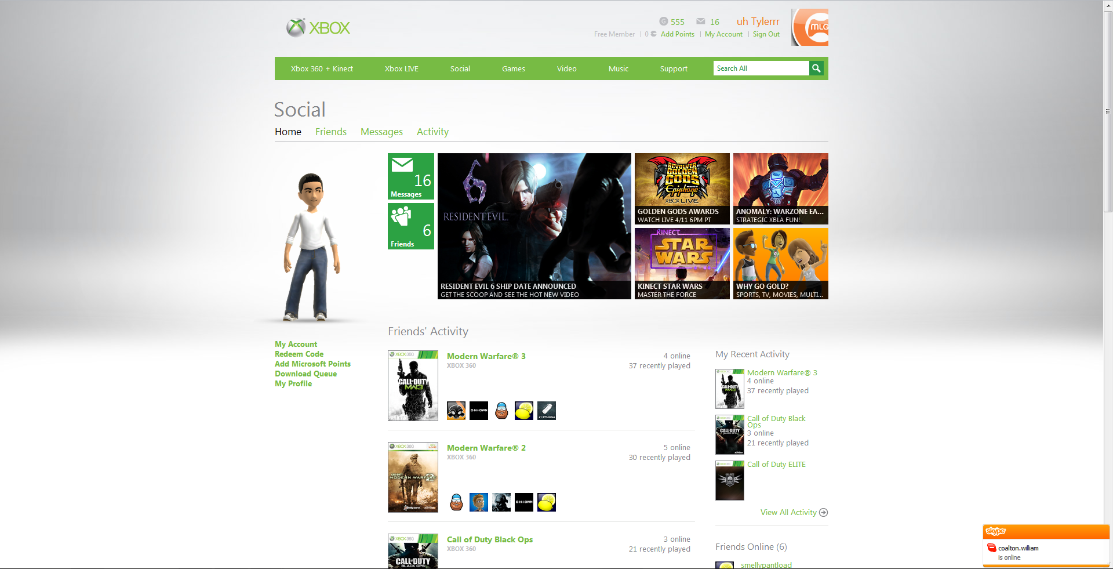Switch to the Home tab under Social
1113x569 pixels.
(288, 132)
